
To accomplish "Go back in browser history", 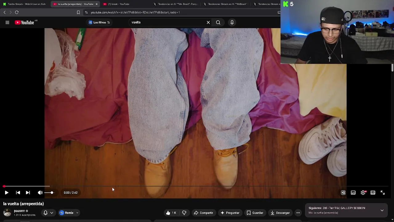I will coord(4,12).
